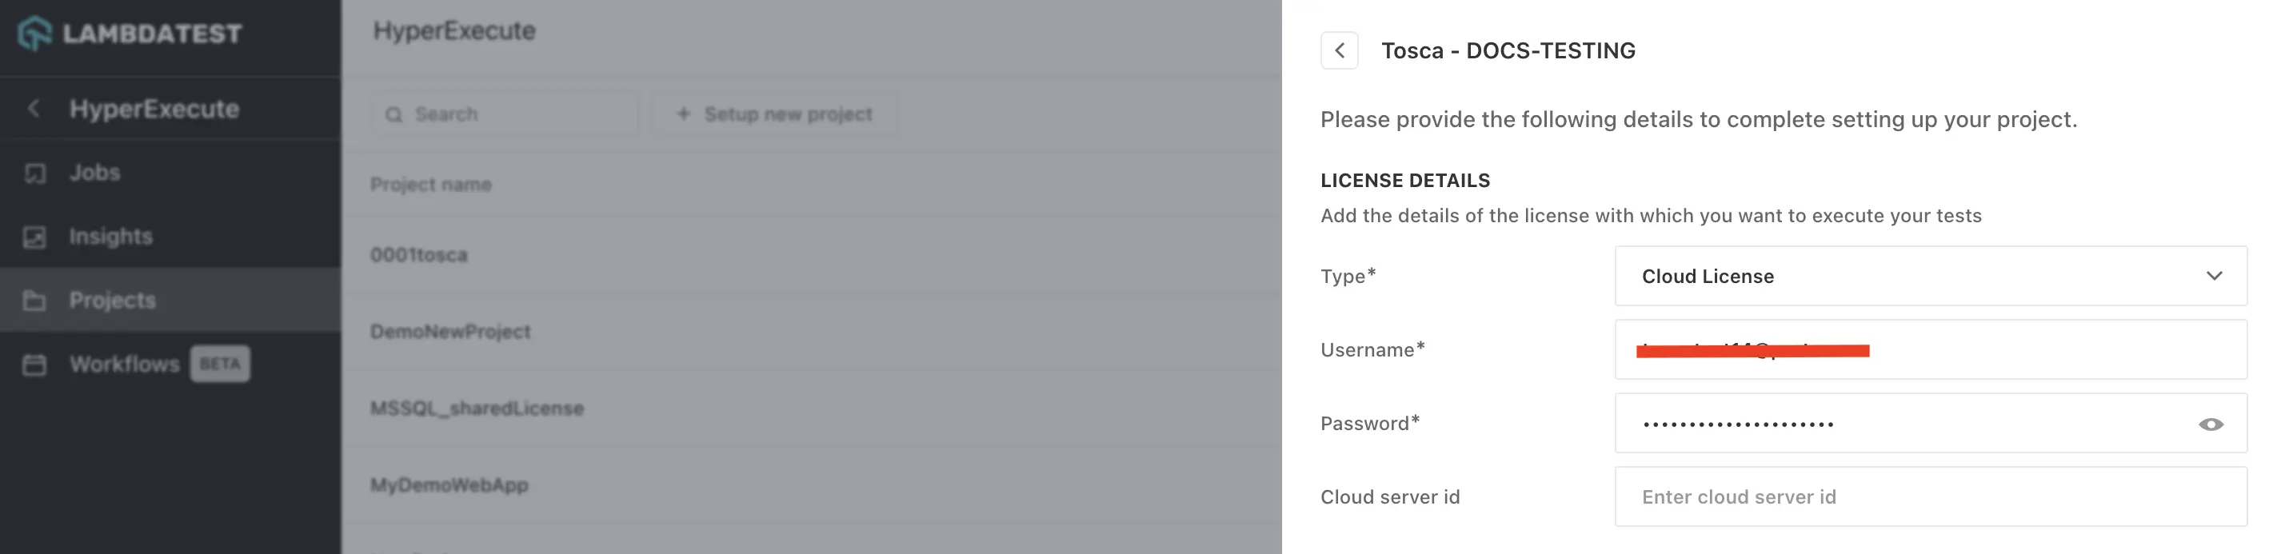The image size is (2285, 554).
Task: Click the Cloud server id field
Action: [1930, 497]
